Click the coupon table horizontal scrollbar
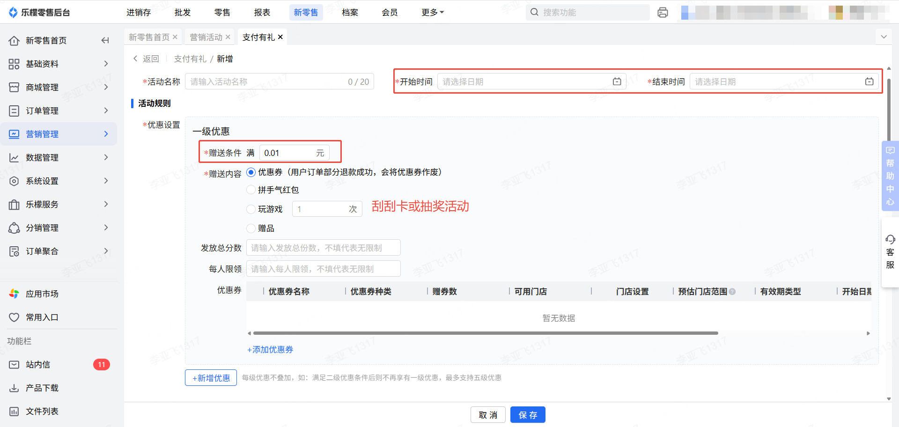 coord(486,333)
